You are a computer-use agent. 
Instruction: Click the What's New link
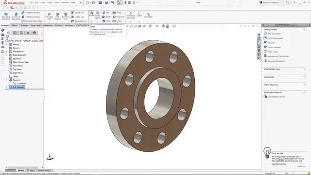pyautogui.click(x=273, y=52)
